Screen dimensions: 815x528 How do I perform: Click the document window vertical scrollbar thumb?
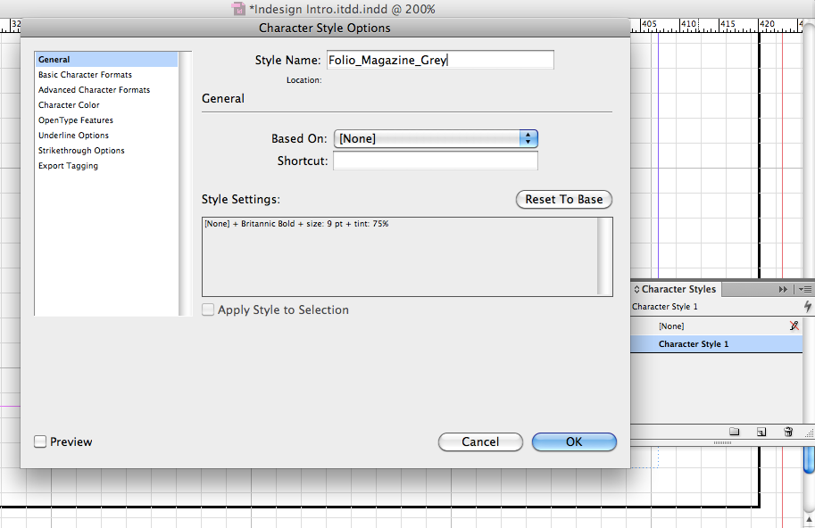(809, 459)
